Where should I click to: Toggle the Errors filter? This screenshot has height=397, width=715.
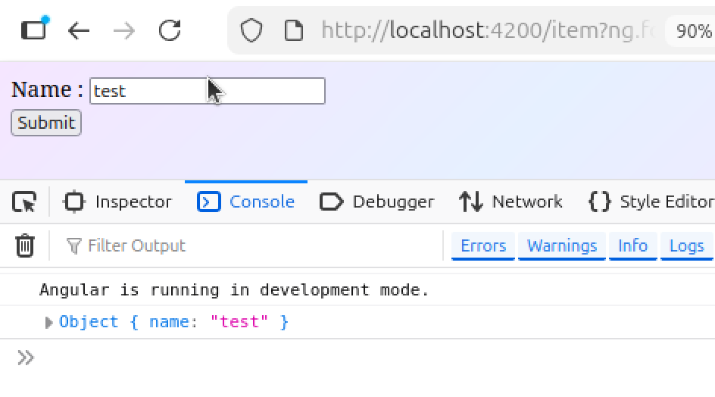click(x=482, y=246)
